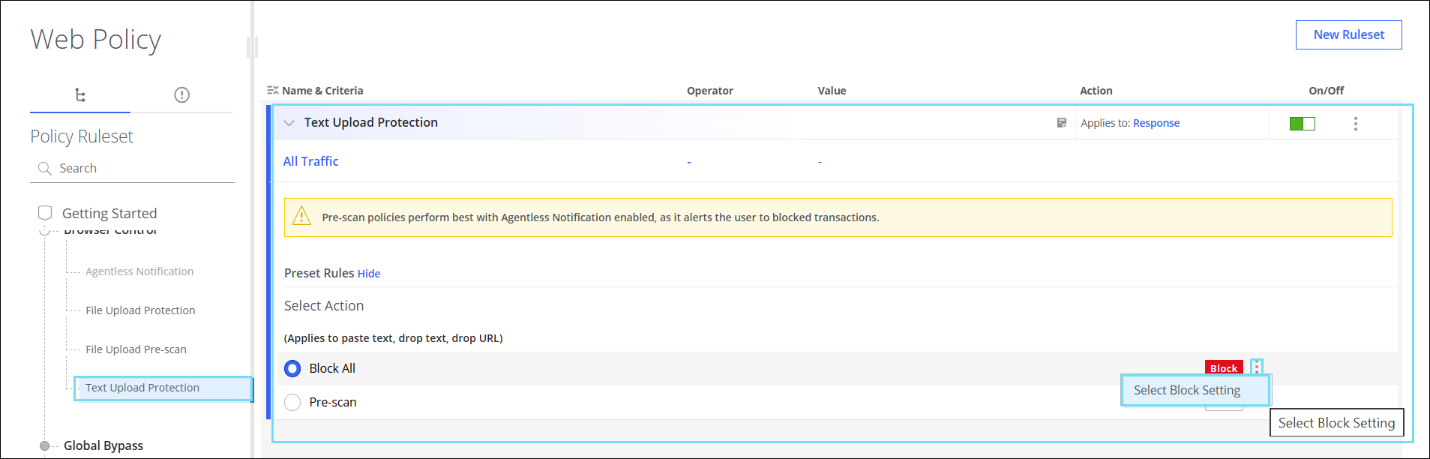1430x459 pixels.
Task: Open the alerts tab with exclamation icon
Action: [181, 95]
